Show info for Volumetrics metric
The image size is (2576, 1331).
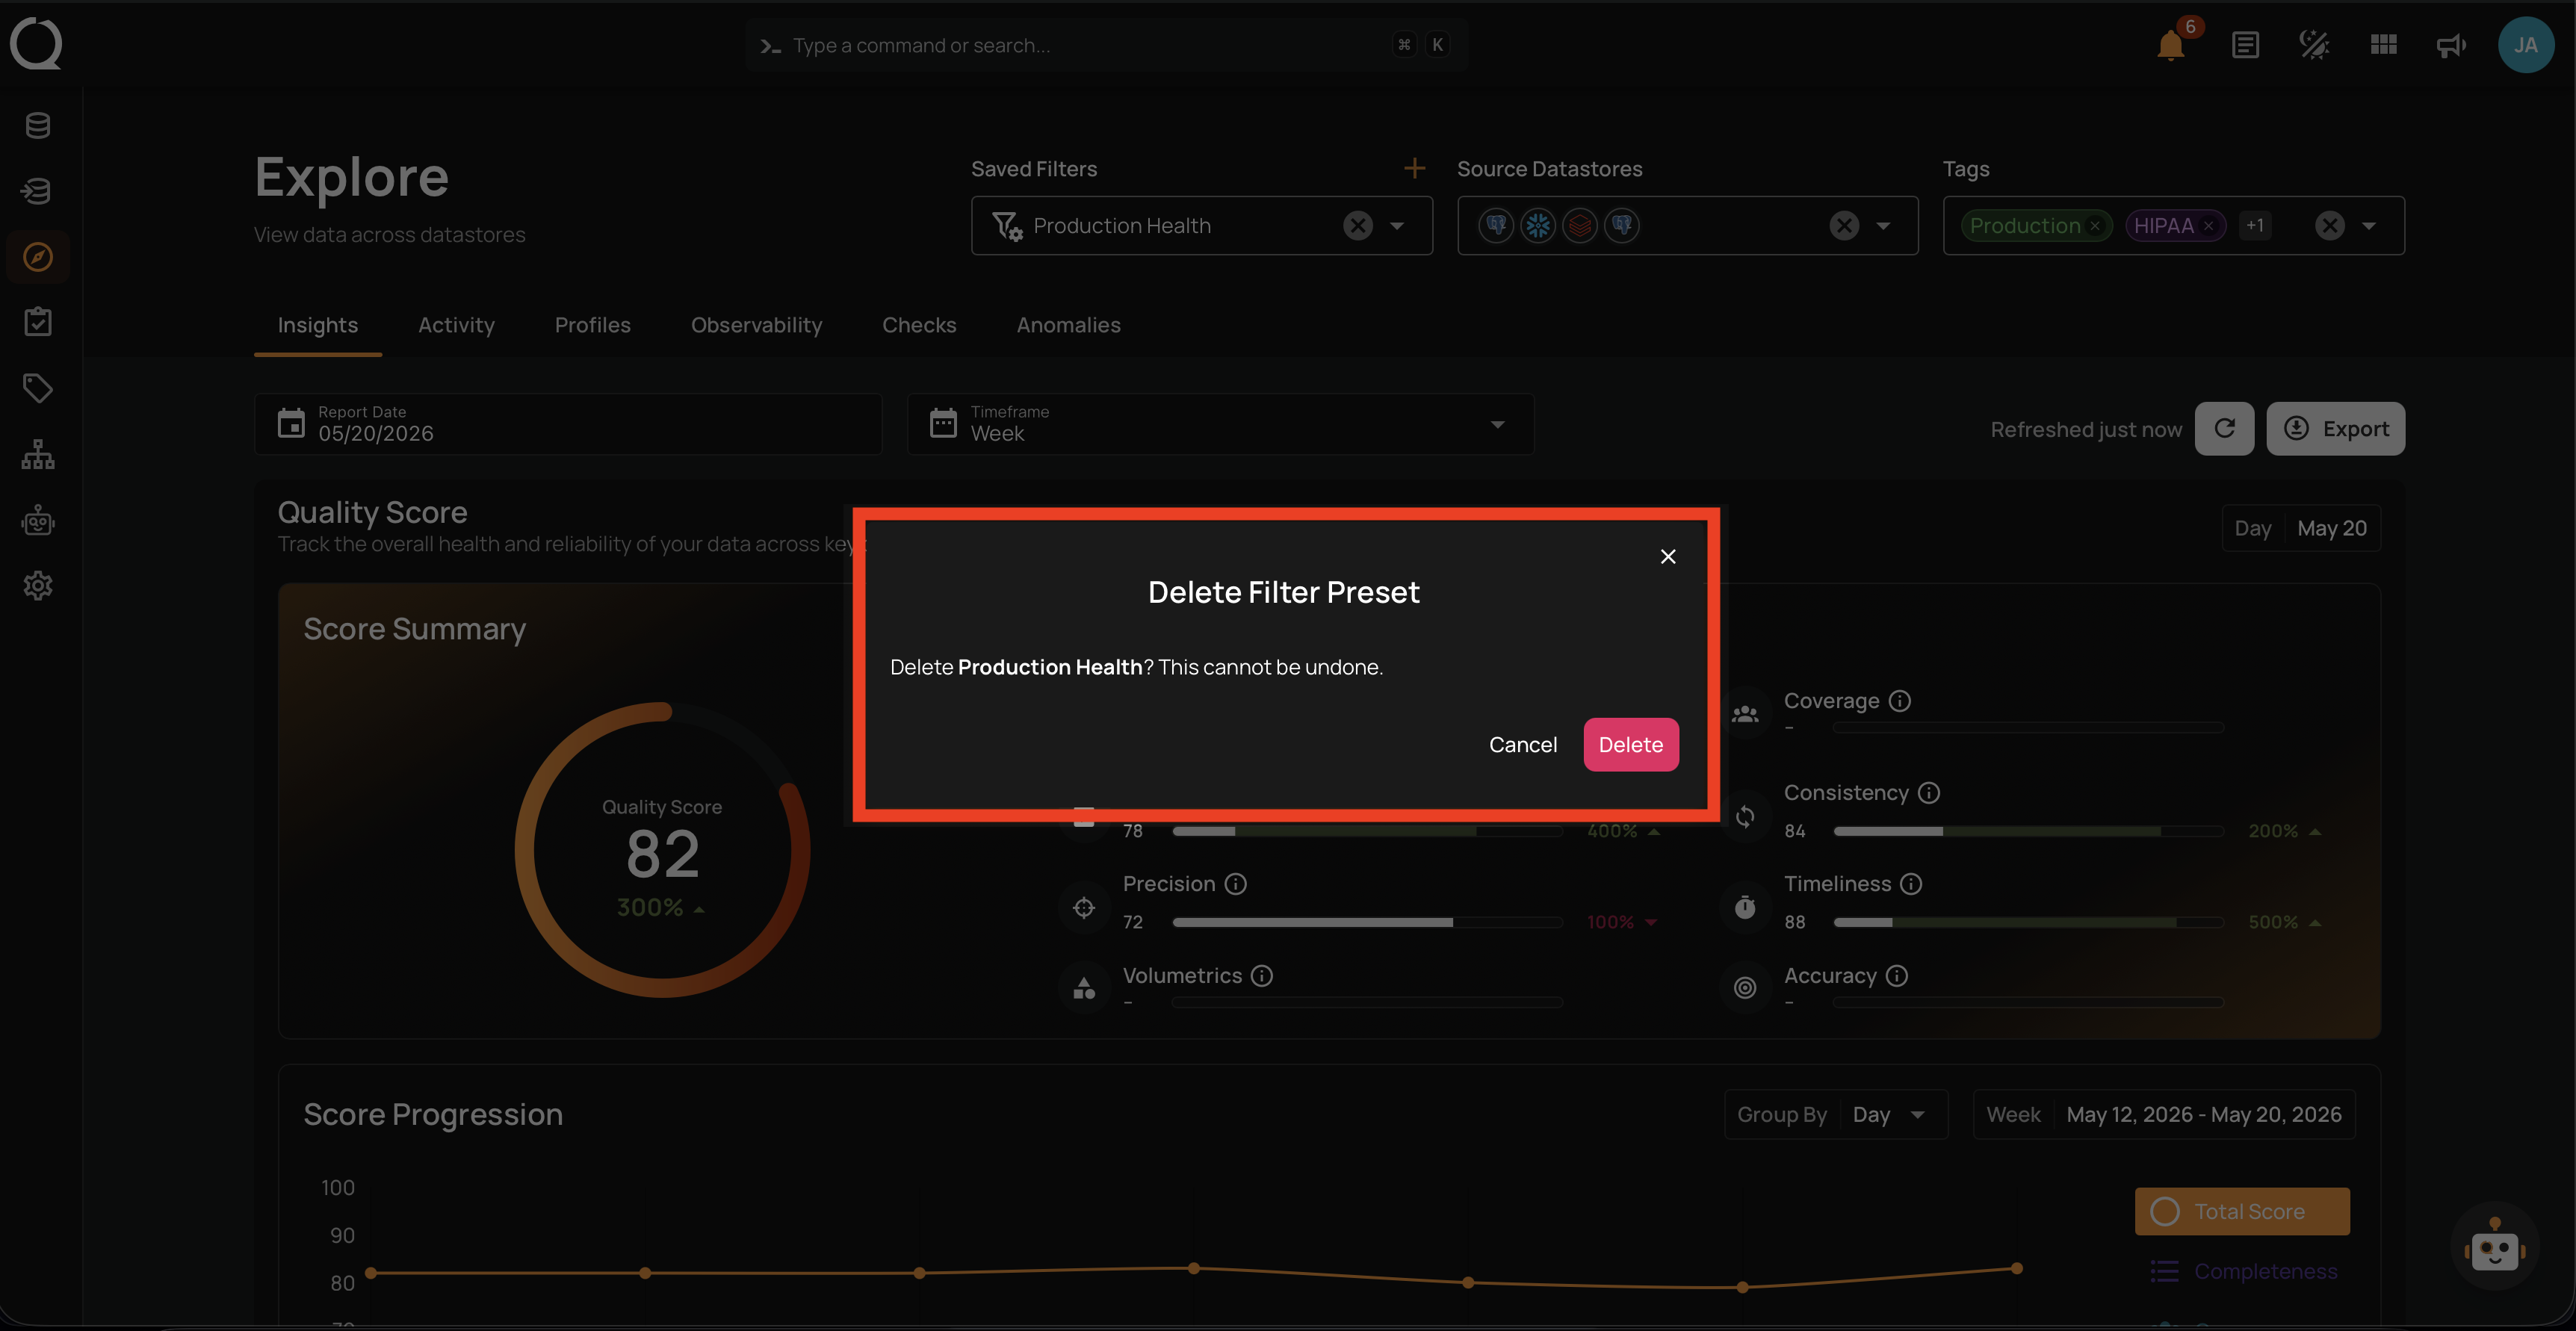tap(1262, 976)
